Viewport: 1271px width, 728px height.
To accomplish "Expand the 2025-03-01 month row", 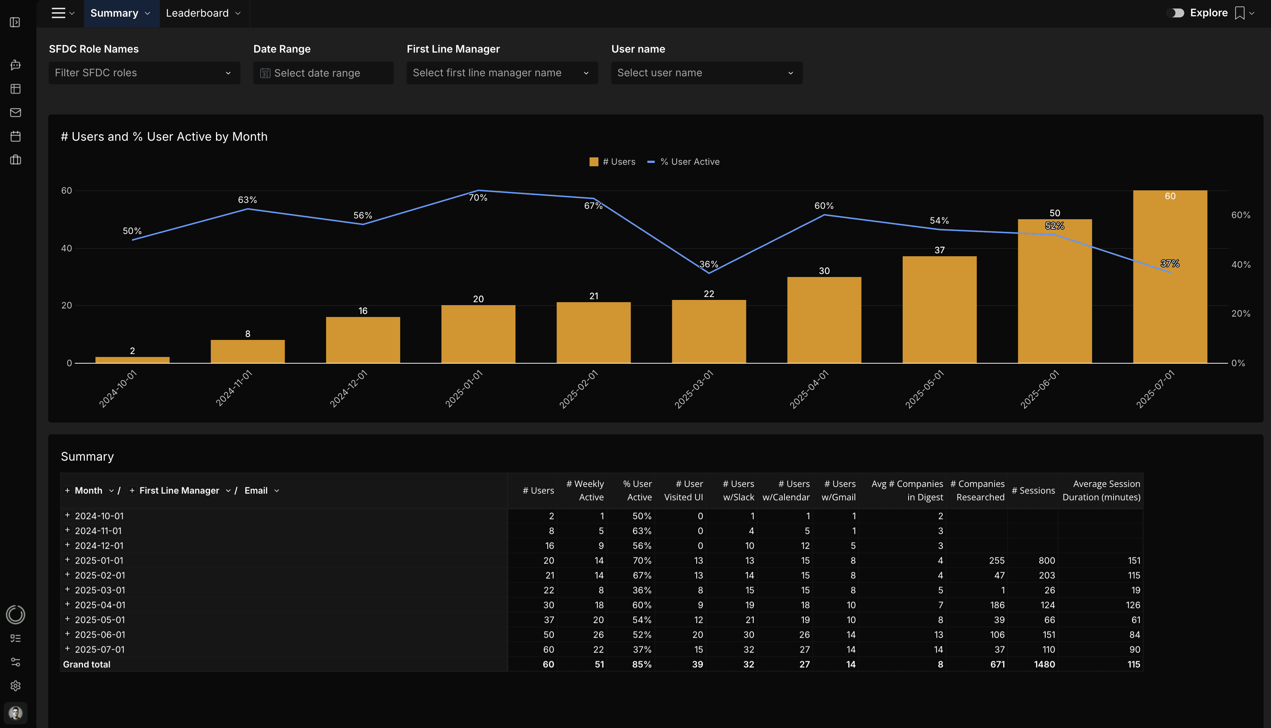I will pyautogui.click(x=67, y=590).
